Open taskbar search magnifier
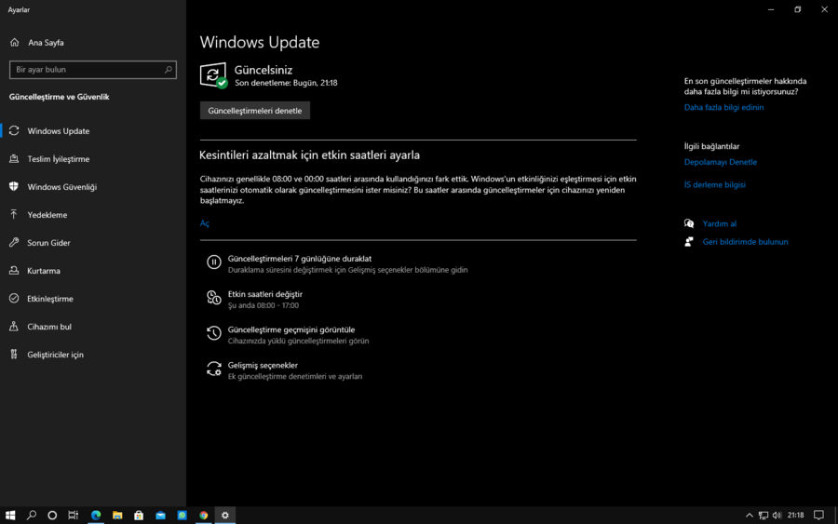 pos(32,516)
